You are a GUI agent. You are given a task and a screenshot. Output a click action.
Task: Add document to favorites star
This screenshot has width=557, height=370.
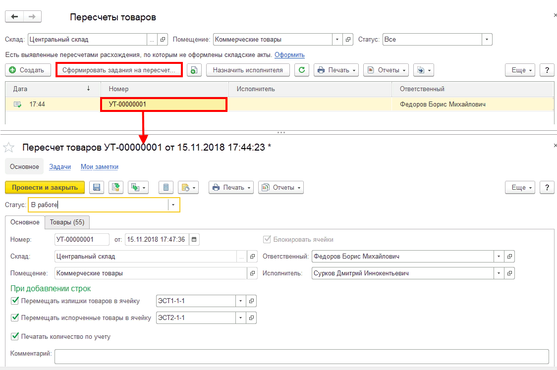point(9,148)
